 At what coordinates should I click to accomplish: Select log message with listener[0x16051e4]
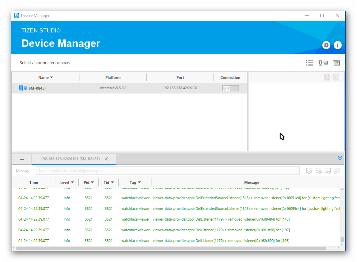tap(246, 198)
